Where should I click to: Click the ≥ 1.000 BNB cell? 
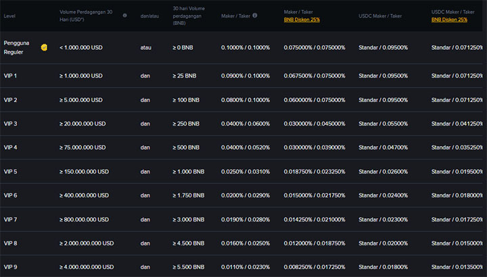(x=188, y=172)
